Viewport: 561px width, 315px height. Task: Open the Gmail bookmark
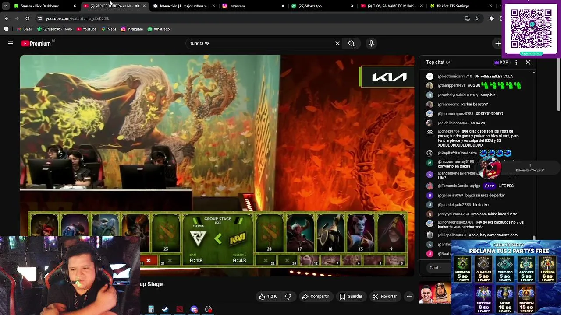25,29
